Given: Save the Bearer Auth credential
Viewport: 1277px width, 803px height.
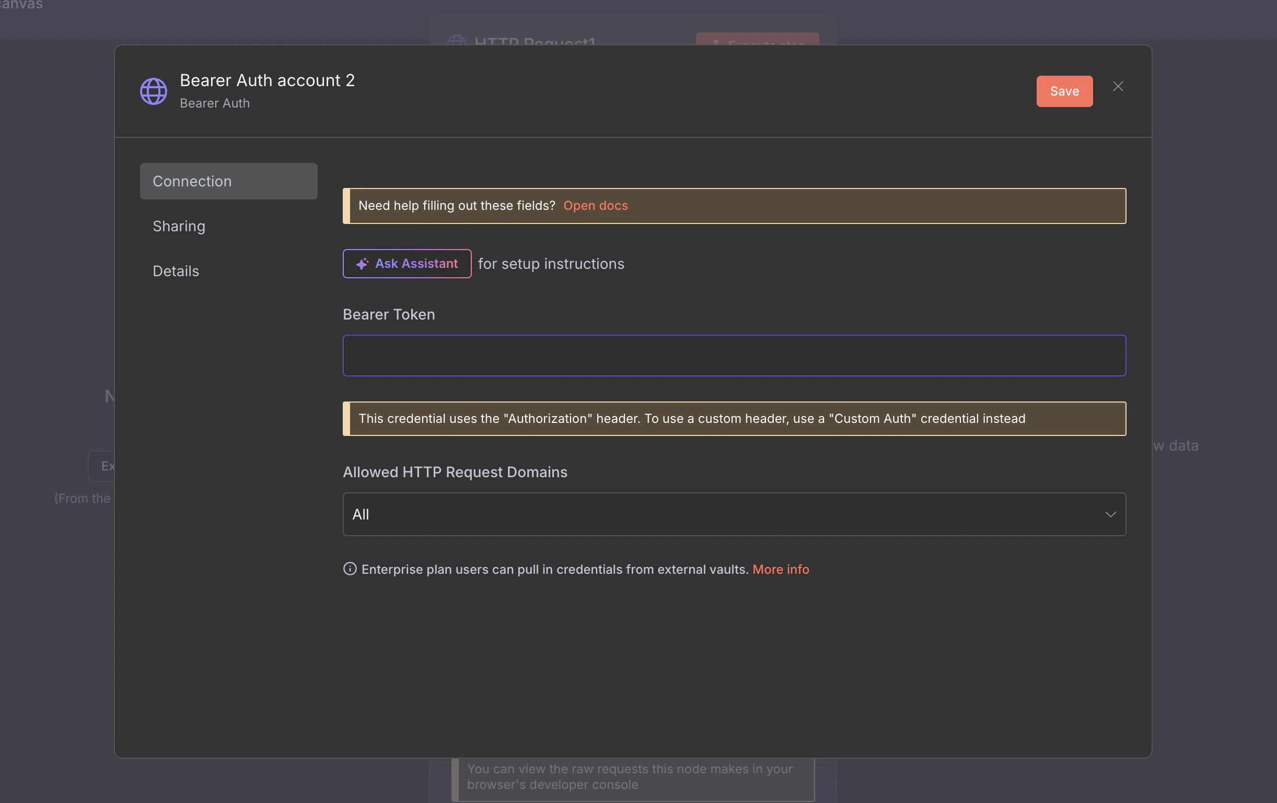Looking at the screenshot, I should 1064,91.
